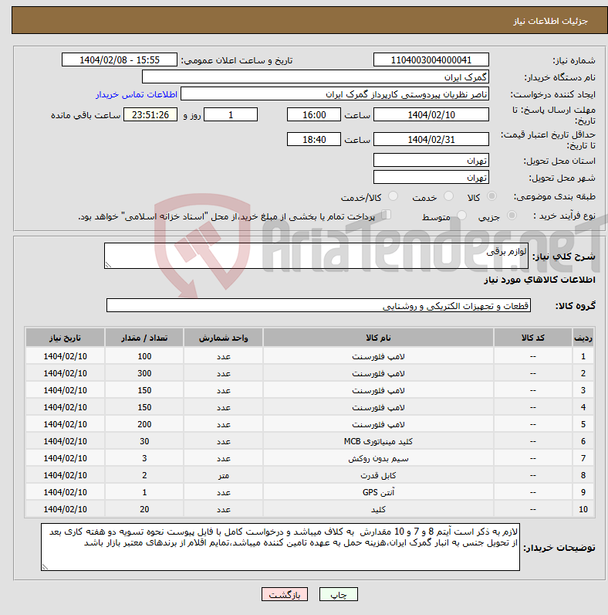Click the requester field ناصر نظریان پیردوستی

(335, 94)
